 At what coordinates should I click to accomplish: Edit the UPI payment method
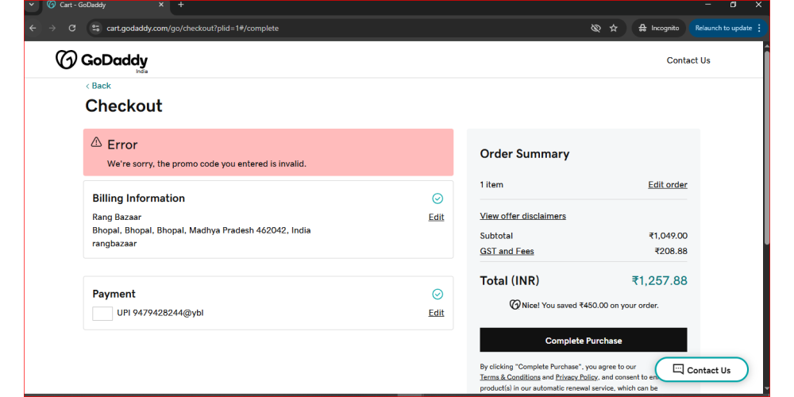[x=436, y=313]
